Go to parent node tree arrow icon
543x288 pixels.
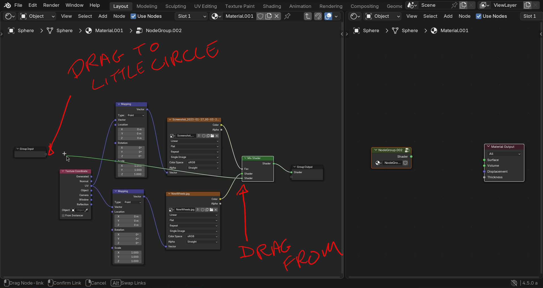308,16
